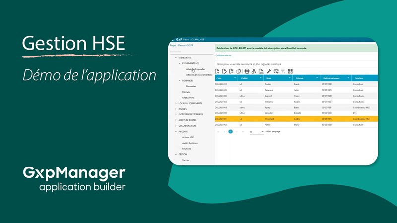Click the envelope mail icon in the toolbar
The width and height of the screenshot is (397, 223).
[276, 71]
